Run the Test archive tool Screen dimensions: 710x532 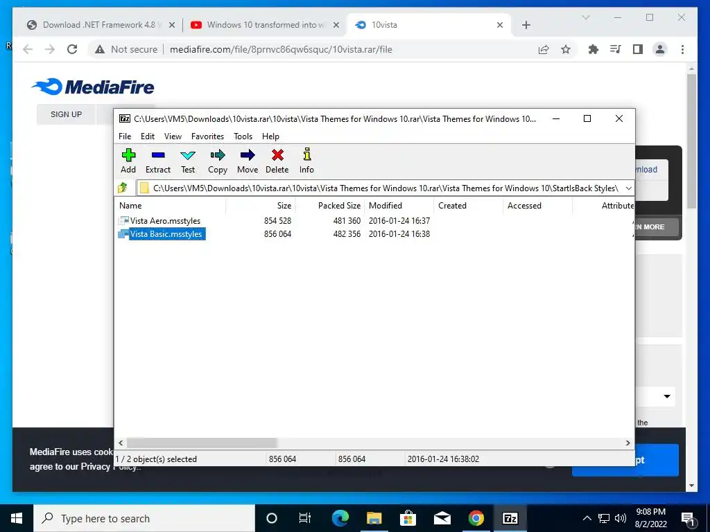(188, 161)
